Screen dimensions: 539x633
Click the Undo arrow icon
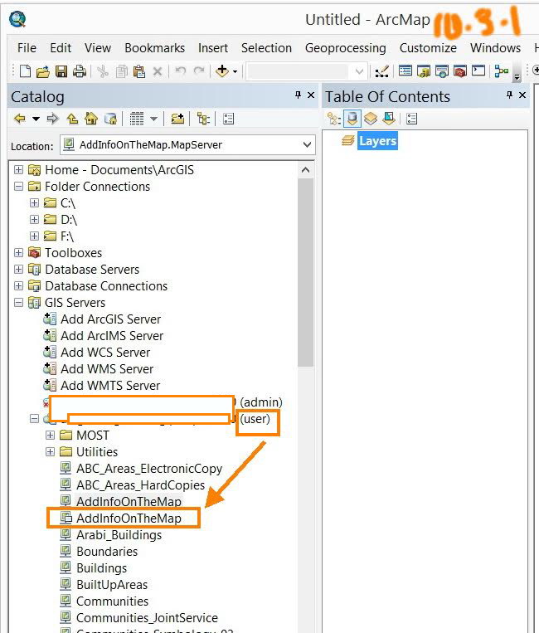coord(180,71)
